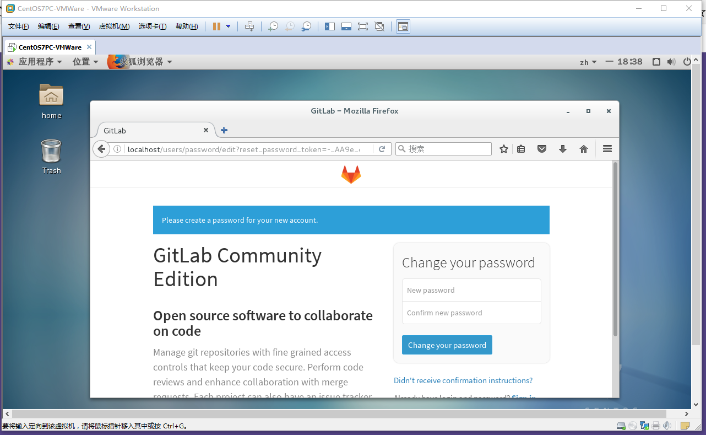
Task: Minimize the Firefox window
Action: pos(568,112)
